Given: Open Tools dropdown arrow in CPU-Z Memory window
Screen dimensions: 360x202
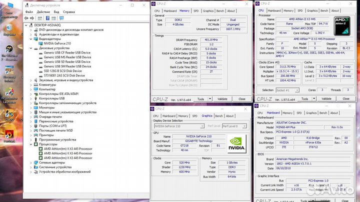Looking at the screenshot, I should pos(210,99).
